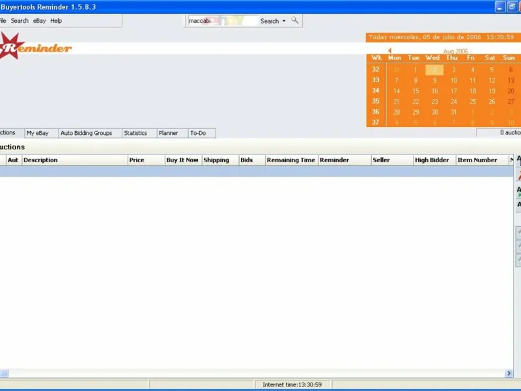
Task: Open the Search dropdown arrow
Action: (x=284, y=21)
